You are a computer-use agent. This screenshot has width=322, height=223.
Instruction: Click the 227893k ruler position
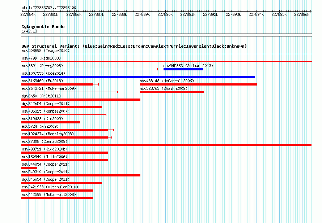tap(233, 14)
